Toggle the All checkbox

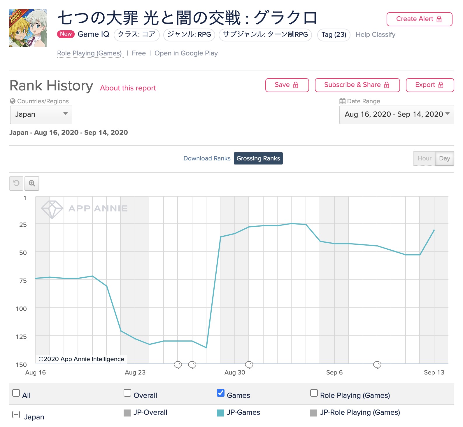click(x=16, y=393)
